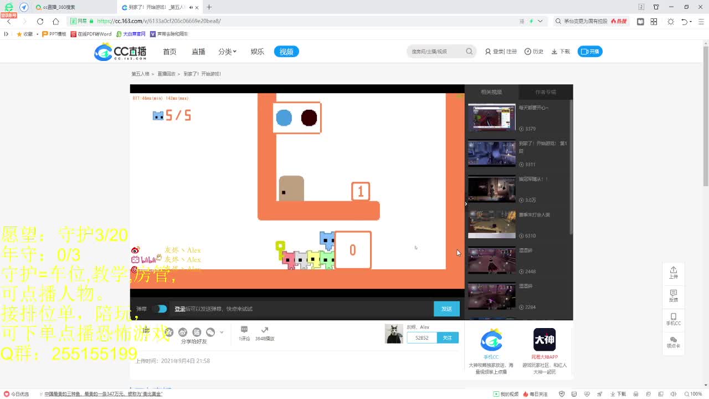Viewport: 709px width, 399px height.
Task: Open the 反馈 feedback sidebar icon
Action: 674,295
